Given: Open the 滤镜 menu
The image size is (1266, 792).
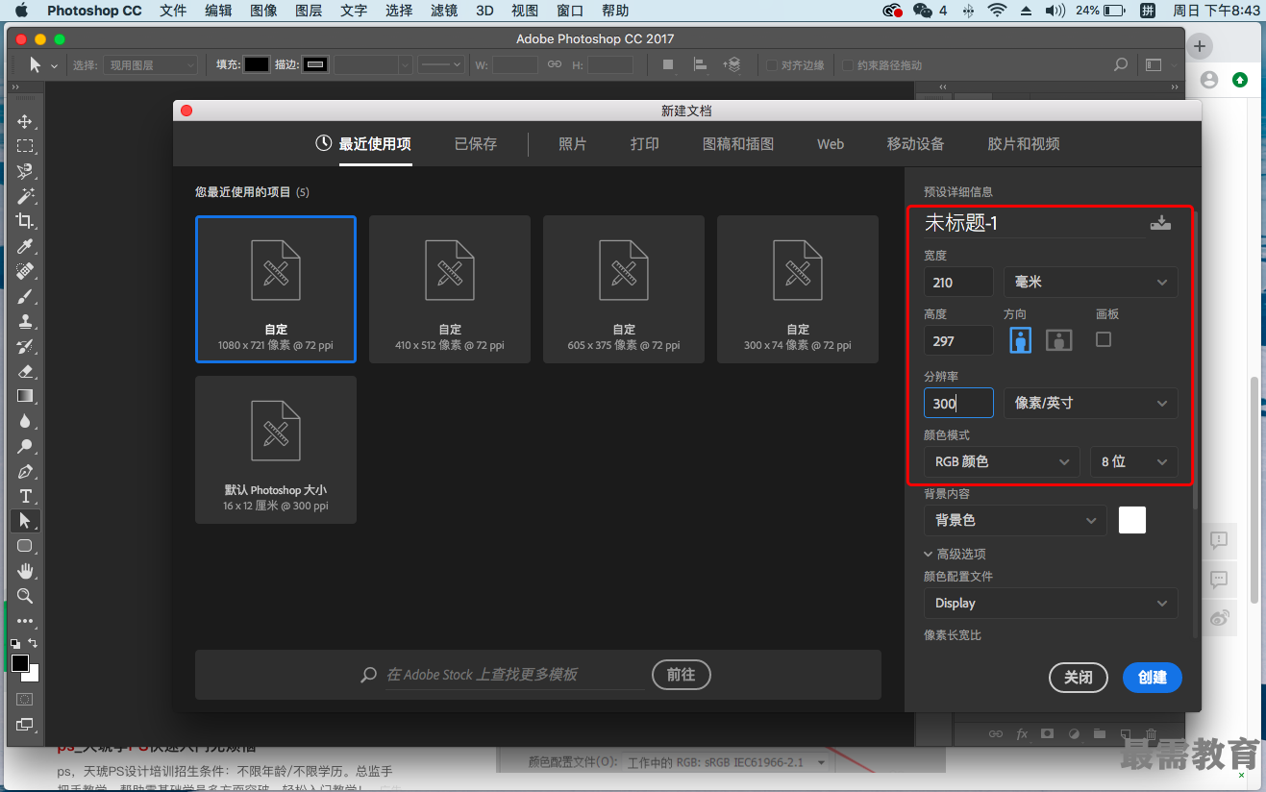Looking at the screenshot, I should tap(444, 11).
